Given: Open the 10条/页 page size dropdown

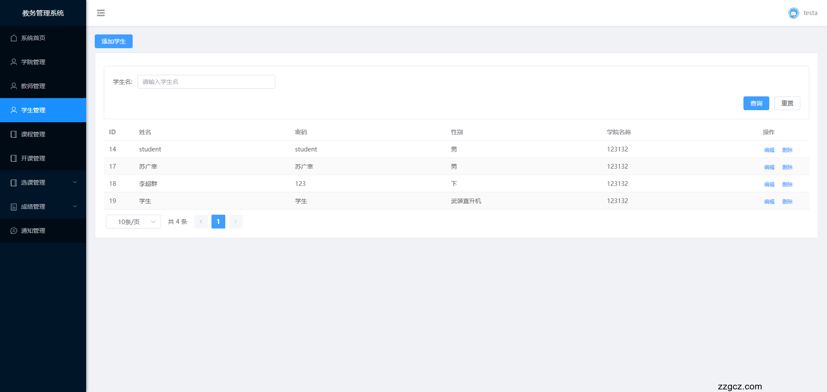Looking at the screenshot, I should [x=134, y=222].
